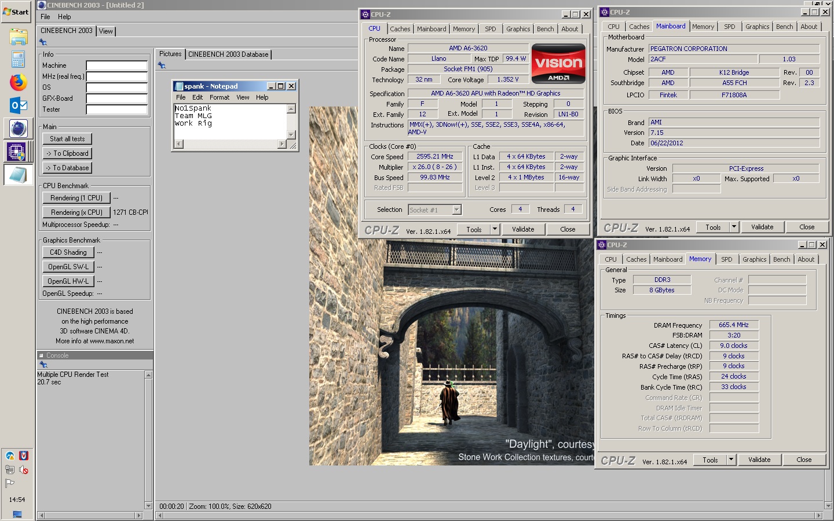Click the pin icon in Console panel
834x521 pixels.
(43, 365)
